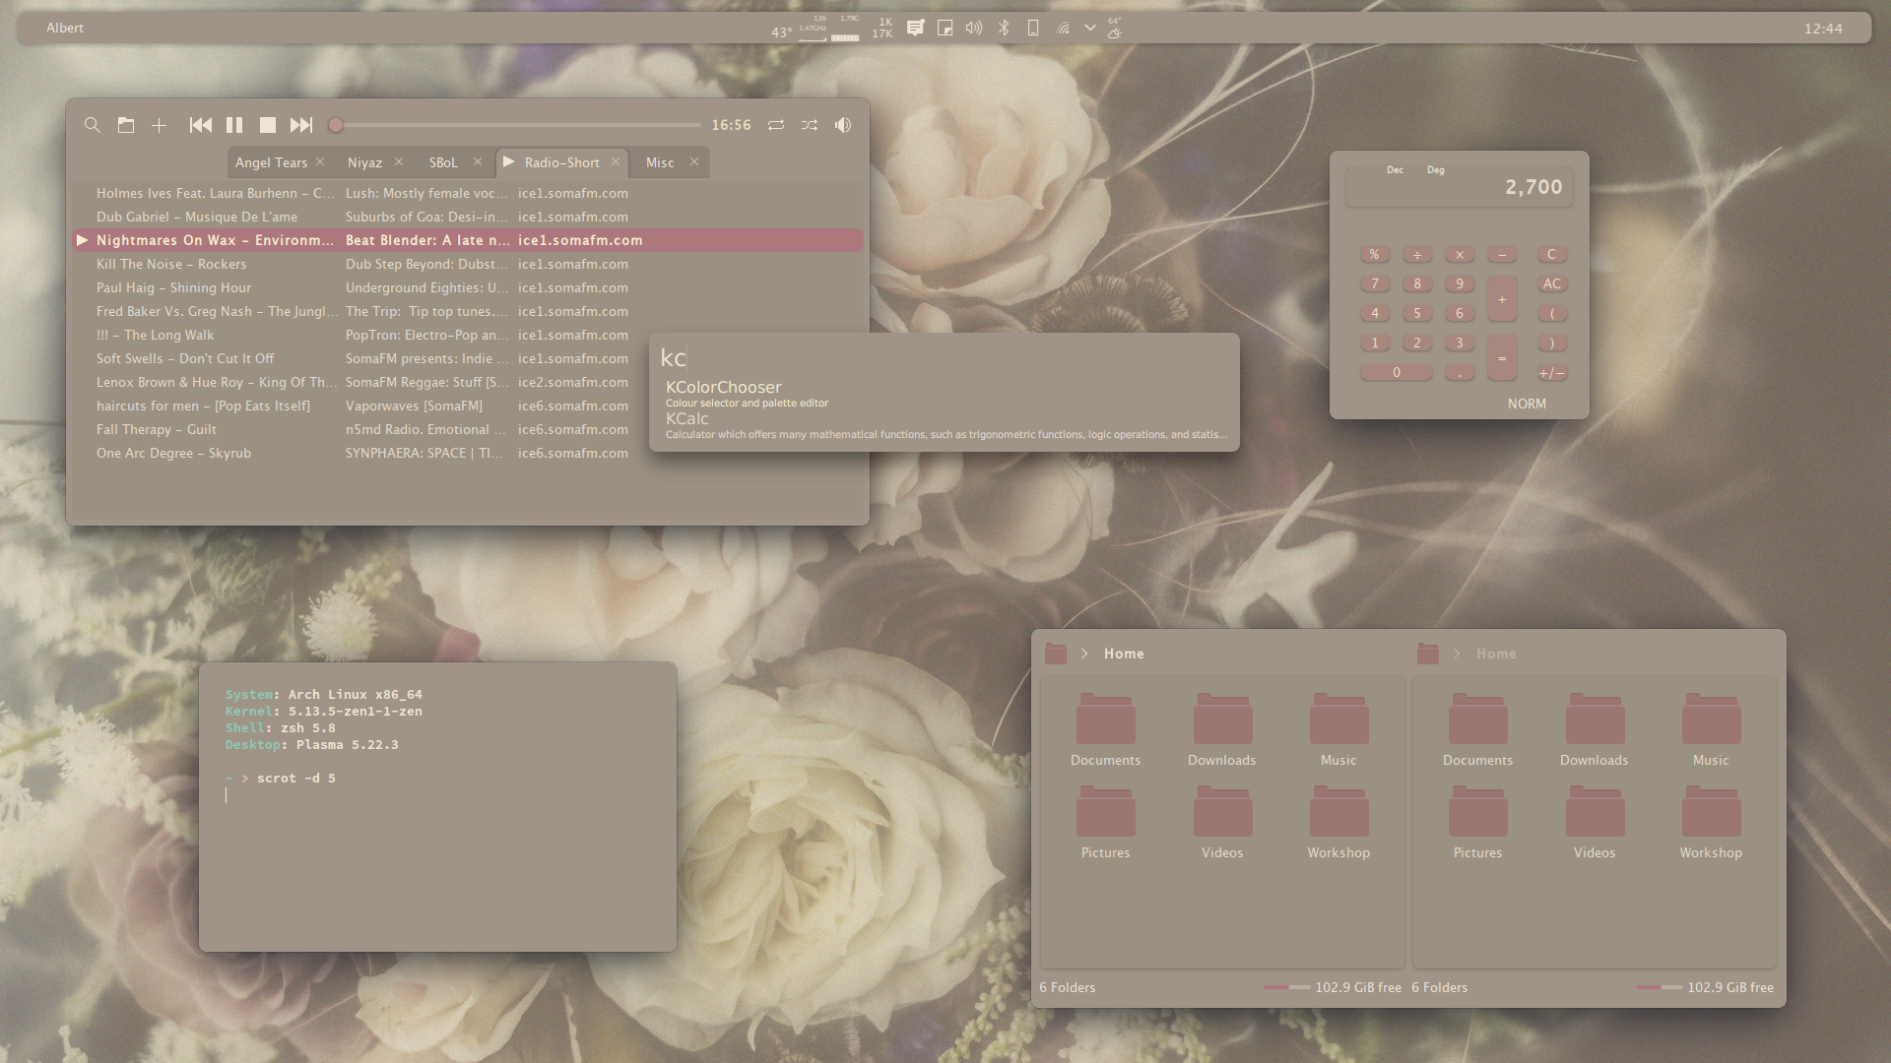The width and height of the screenshot is (1891, 1063).
Task: Pause the current playback
Action: coord(234,125)
